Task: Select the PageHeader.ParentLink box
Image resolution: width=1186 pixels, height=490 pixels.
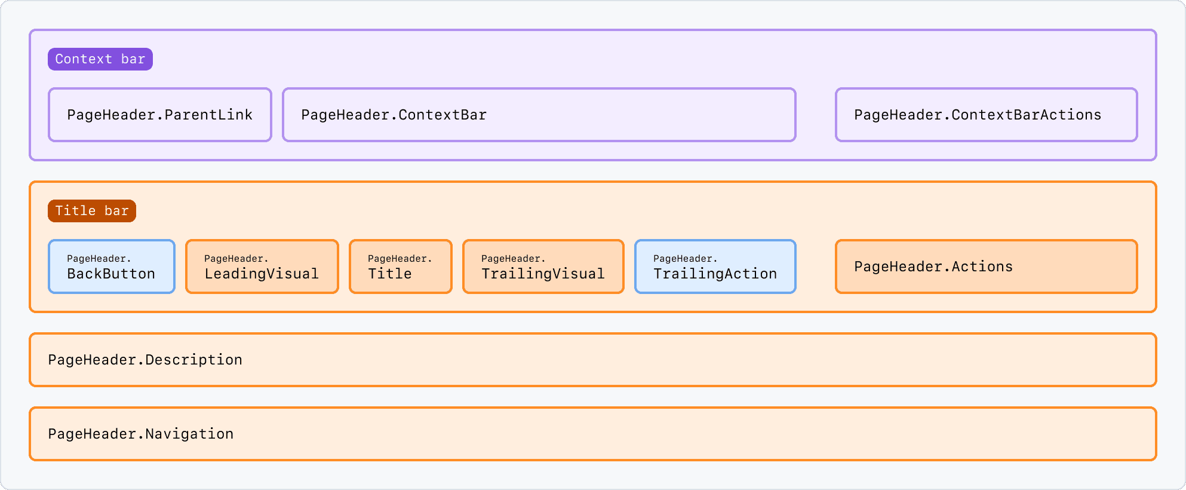Action: [159, 115]
